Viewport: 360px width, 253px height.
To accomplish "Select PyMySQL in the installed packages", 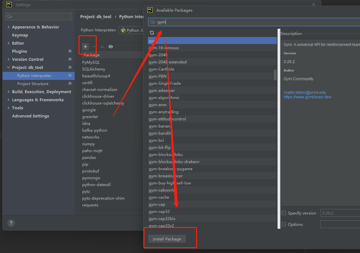I will click(x=112, y=62).
